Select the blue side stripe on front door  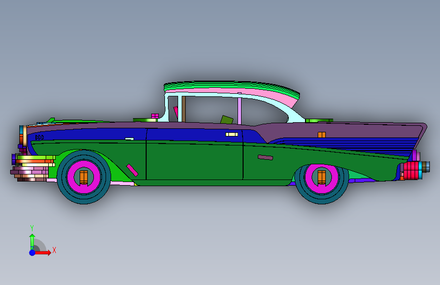pyautogui.click(x=194, y=135)
